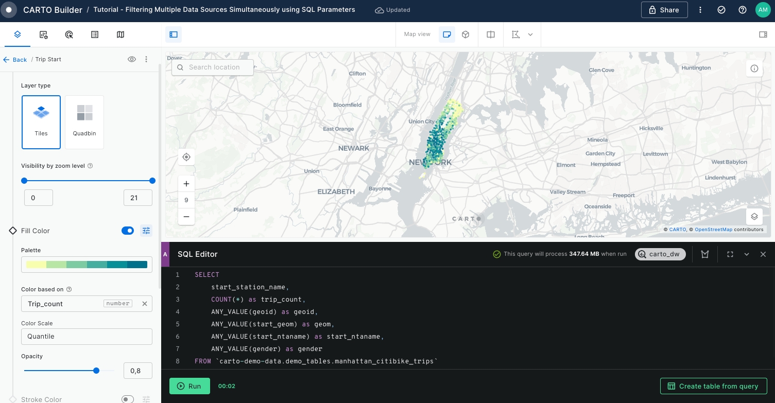This screenshot has height=403, width=775.
Task: Click SELECT on SQL line 1
Action: click(207, 275)
